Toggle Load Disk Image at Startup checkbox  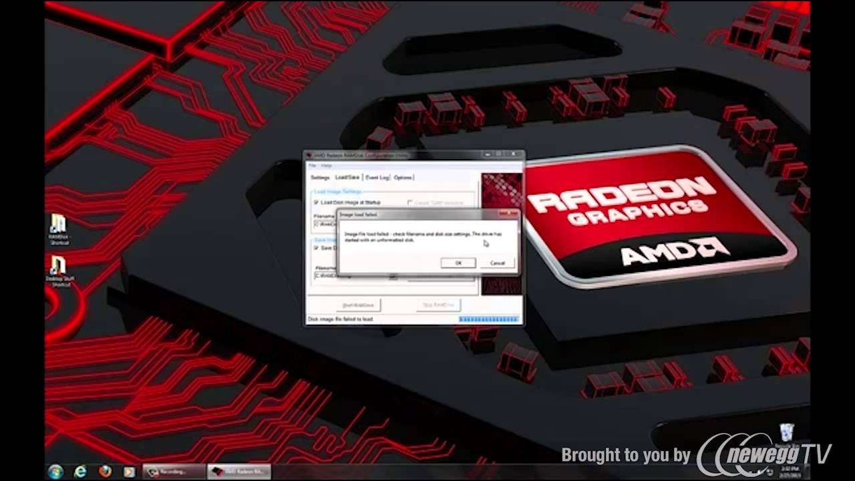pos(317,202)
